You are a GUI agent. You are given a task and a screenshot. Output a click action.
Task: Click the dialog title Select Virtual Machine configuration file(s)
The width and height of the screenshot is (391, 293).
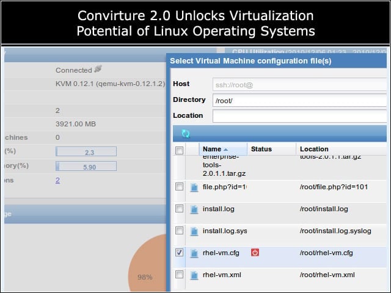tap(250, 61)
